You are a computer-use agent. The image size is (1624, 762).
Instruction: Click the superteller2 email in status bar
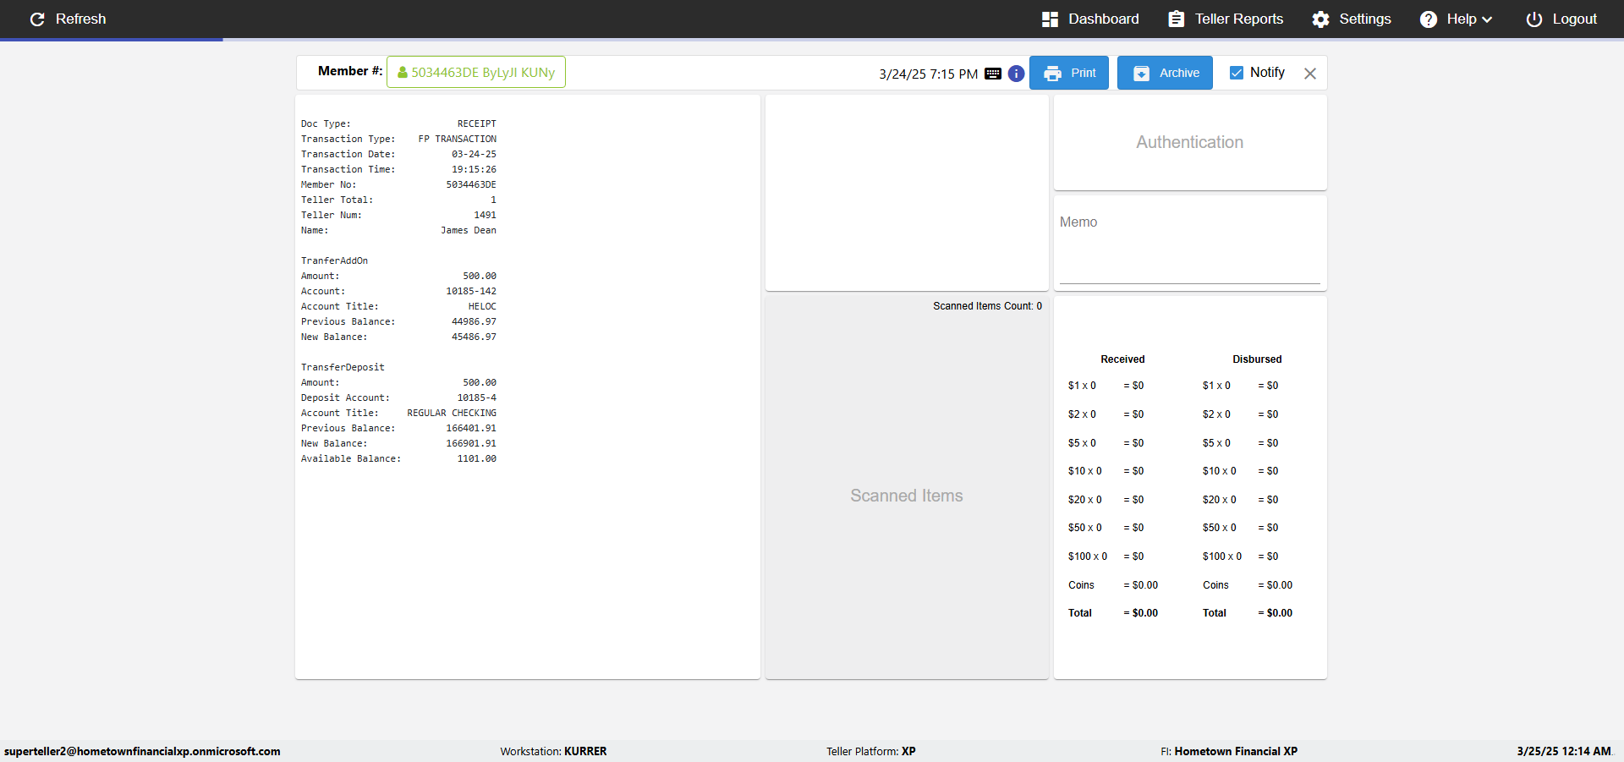click(x=142, y=751)
